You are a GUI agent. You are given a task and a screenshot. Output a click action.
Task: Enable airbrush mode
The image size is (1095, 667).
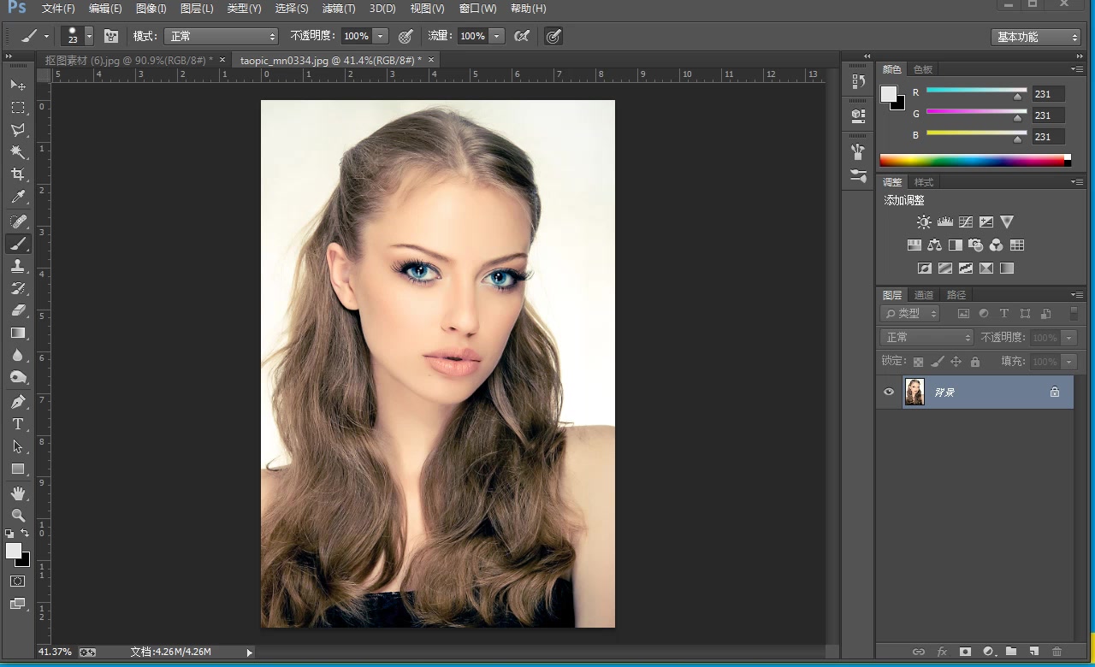pos(522,36)
